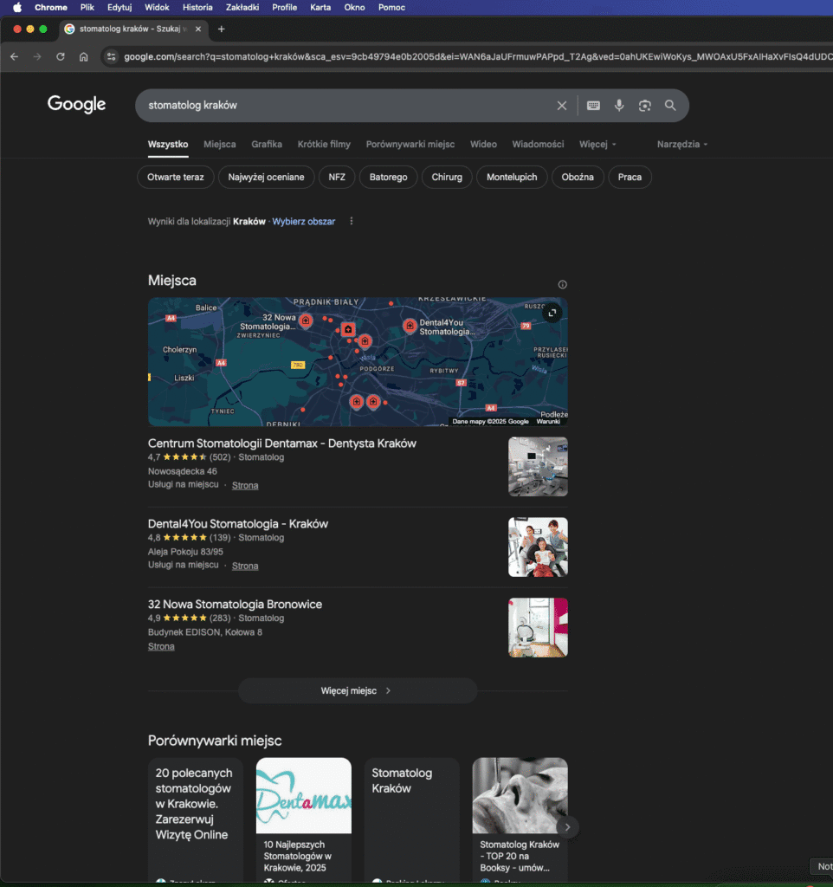Open Strona link for Dentamax
The height and width of the screenshot is (887, 833).
click(x=245, y=485)
